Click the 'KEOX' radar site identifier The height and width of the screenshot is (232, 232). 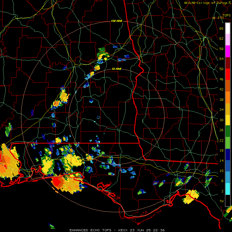[123, 230]
